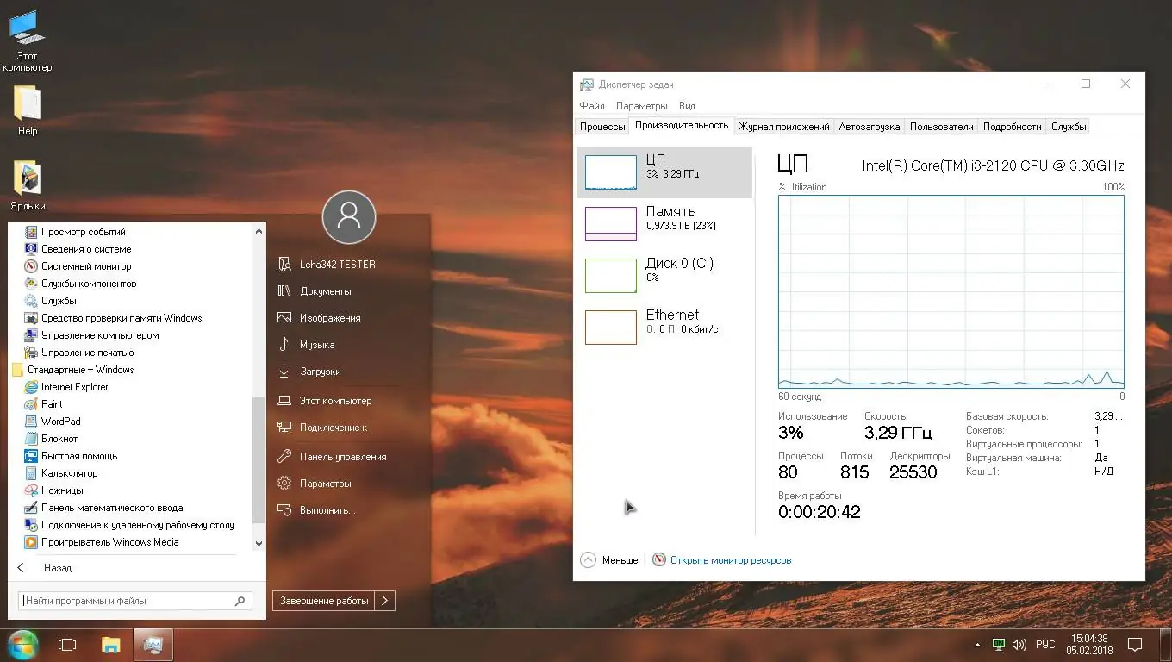Switch to Журнал приложений tab
This screenshot has width=1172, height=662.
pyautogui.click(x=784, y=127)
